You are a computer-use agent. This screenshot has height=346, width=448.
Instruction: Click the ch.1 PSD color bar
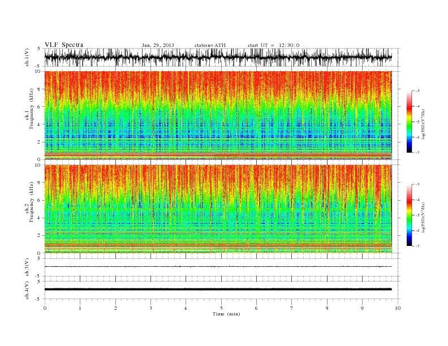[x=410, y=122]
